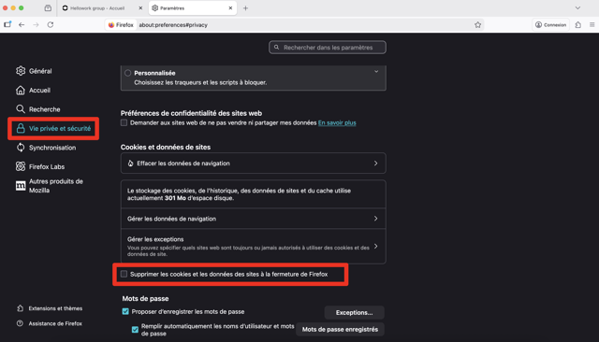Screen dimensions: 599x342
Task: Reload the page with the refresh icon
Action: (x=51, y=25)
